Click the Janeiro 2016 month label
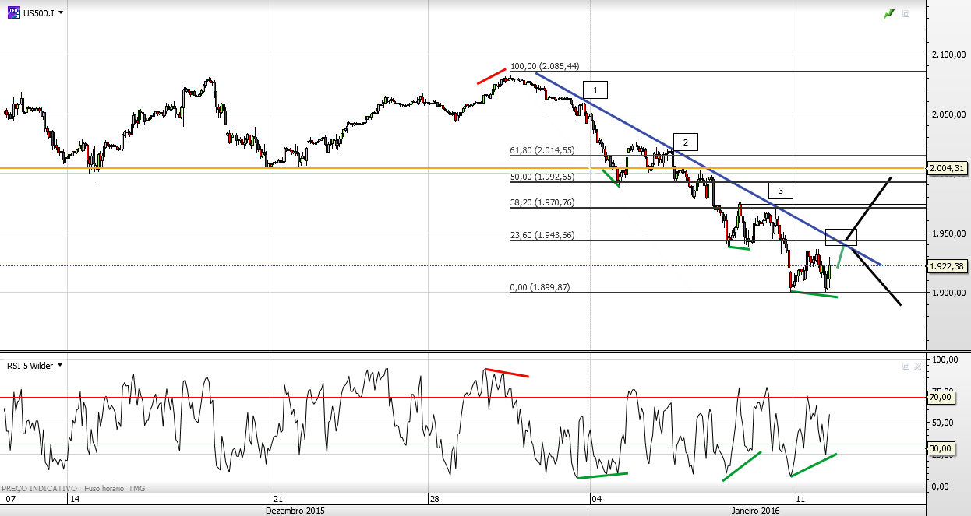This screenshot has height=516, width=971. [x=755, y=511]
